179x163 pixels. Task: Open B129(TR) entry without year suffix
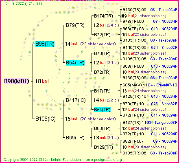click(x=103, y=147)
